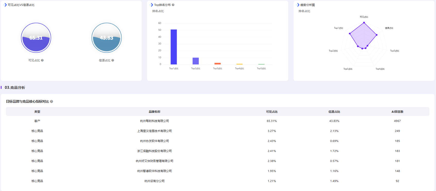Screen dimensions: 436x191
Task: Click the blue 43.83 liquid gauge
Action: pos(107,38)
